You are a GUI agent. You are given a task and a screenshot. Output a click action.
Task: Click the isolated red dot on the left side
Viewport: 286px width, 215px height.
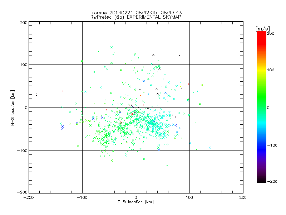tap(62, 91)
